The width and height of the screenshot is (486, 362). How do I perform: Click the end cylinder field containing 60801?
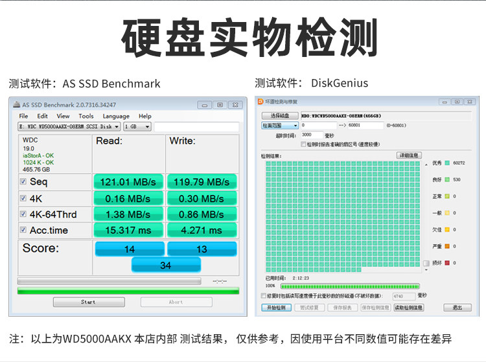click(x=365, y=125)
